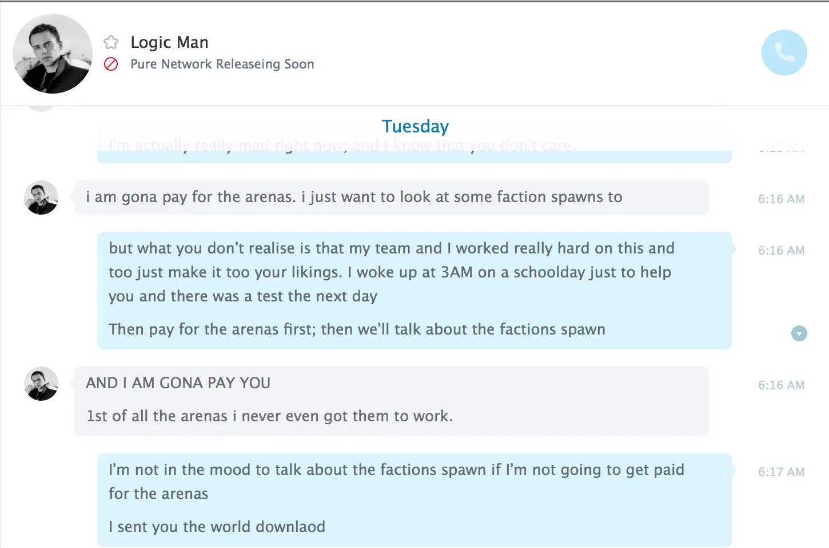Open Logic Man's large profile picture
The width and height of the screenshot is (829, 548).
(x=53, y=54)
